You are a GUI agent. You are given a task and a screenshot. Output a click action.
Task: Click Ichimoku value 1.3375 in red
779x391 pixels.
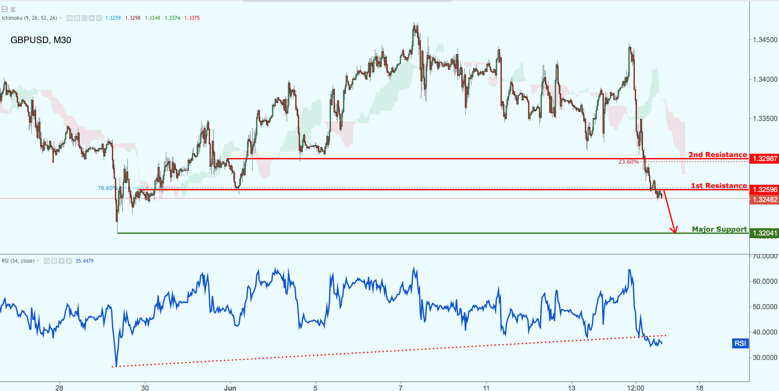(x=192, y=18)
